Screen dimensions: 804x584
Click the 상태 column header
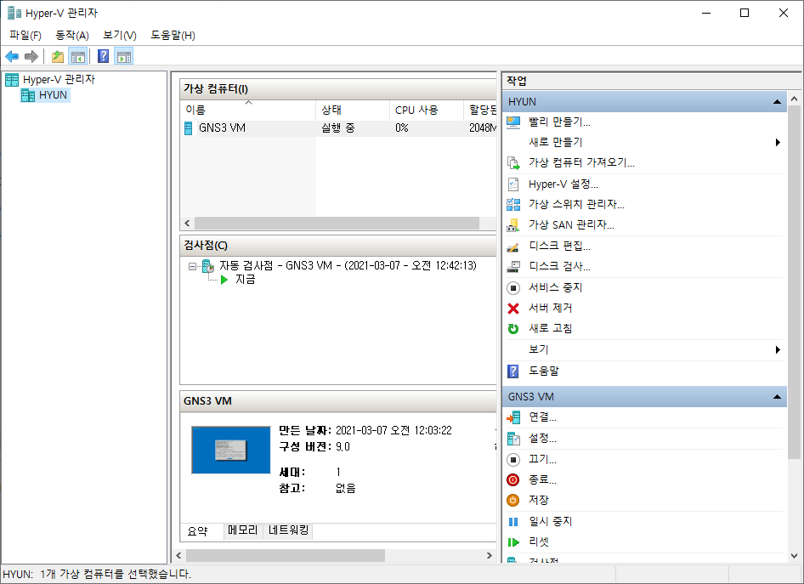(x=352, y=110)
